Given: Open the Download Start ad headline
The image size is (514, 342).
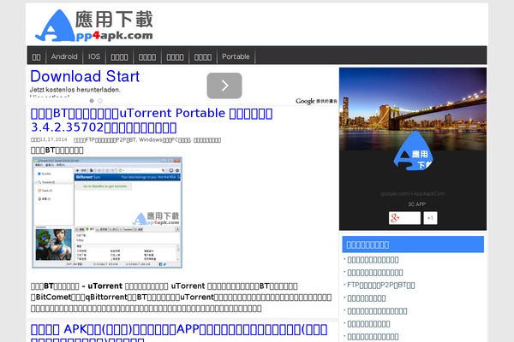Looking at the screenshot, I should pyautogui.click(x=85, y=77).
